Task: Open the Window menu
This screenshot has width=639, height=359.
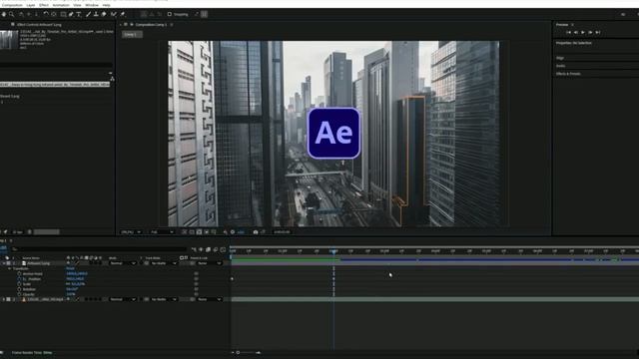Action: coord(92,5)
